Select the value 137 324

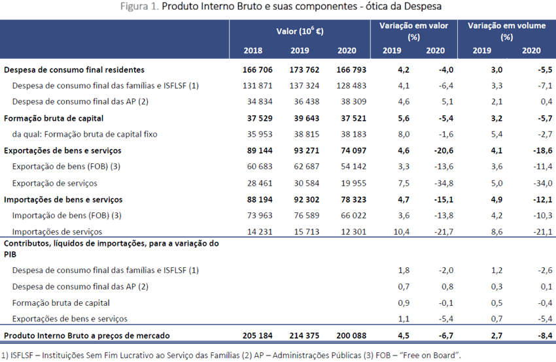click(x=304, y=86)
